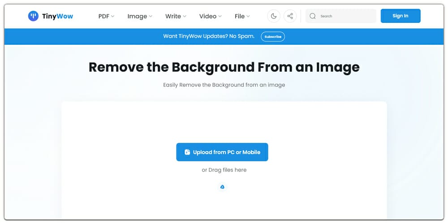Click the TinyWow logo icon

click(33, 16)
